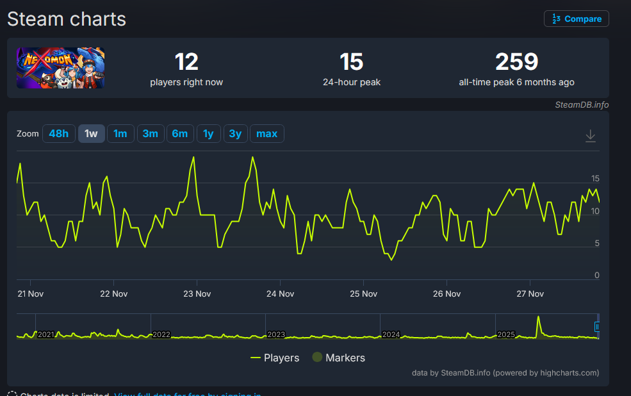The width and height of the screenshot is (631, 396).
Task: Select the 48h zoom range
Action: pos(59,134)
